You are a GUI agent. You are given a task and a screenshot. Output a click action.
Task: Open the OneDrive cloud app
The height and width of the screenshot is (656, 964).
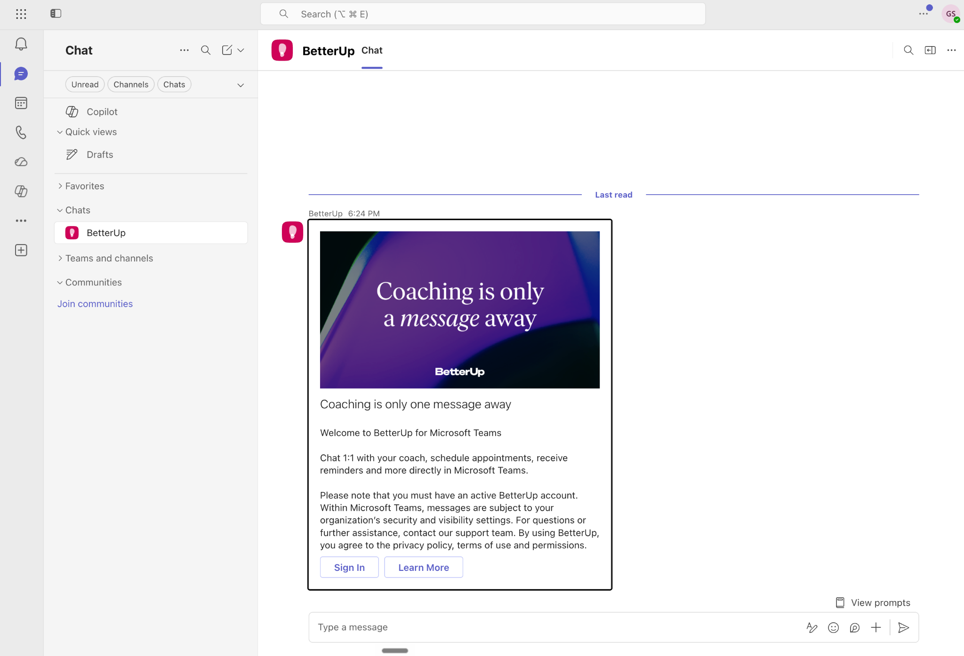coord(21,162)
